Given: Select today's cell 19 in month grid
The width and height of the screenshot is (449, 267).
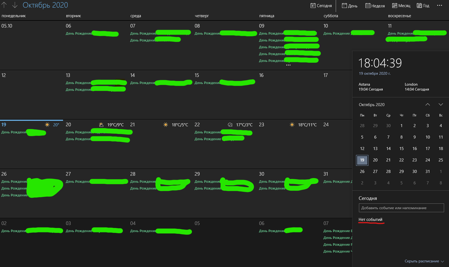Looking at the screenshot, I should point(32,144).
